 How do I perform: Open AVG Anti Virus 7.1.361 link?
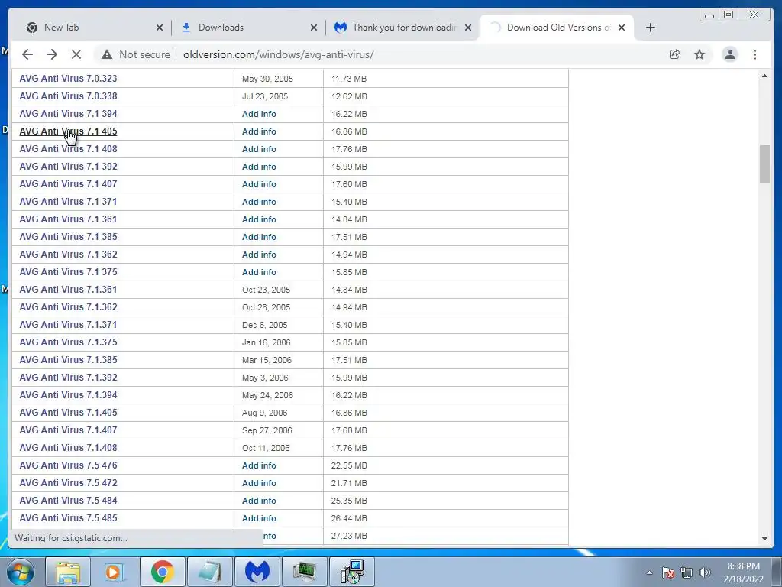pyautogui.click(x=68, y=290)
